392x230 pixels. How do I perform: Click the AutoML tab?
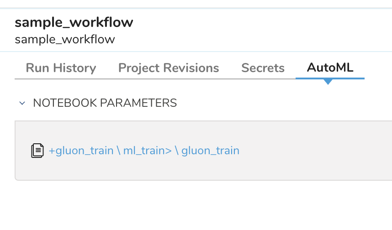pyautogui.click(x=330, y=68)
